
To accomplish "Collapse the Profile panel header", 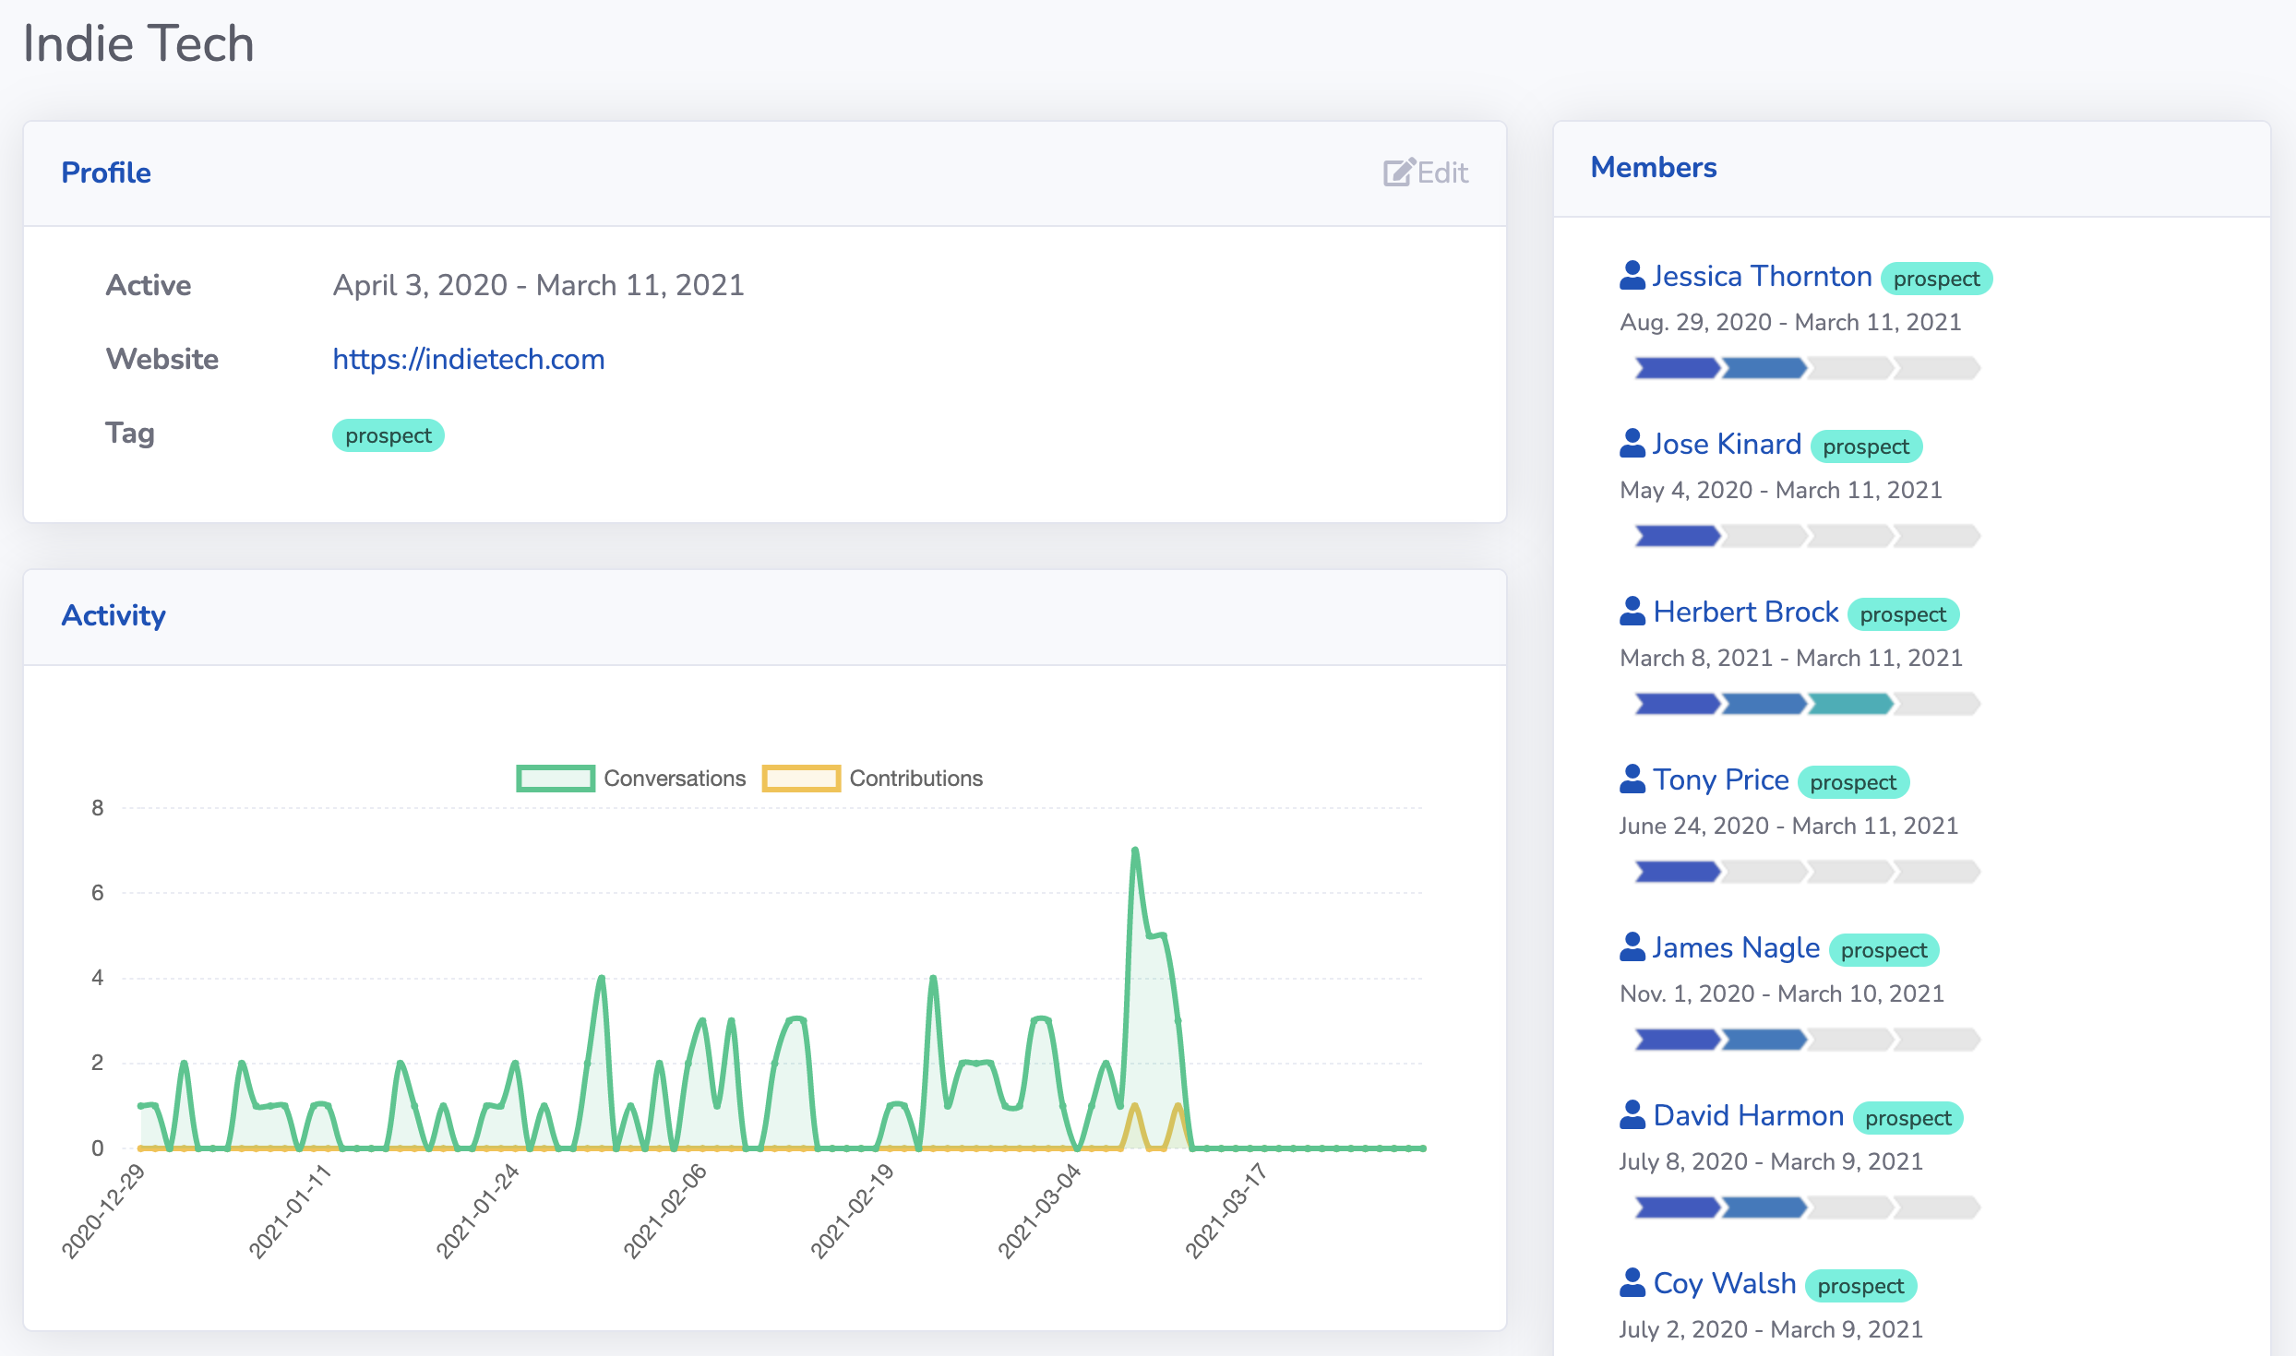I will (106, 172).
